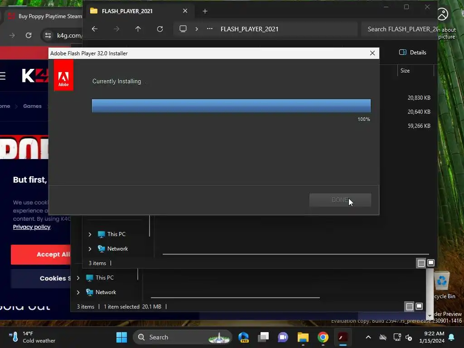464x348 pixels.
Task: Close the FLASH_PLAYER_2021 Explorer tab
Action: click(185, 11)
